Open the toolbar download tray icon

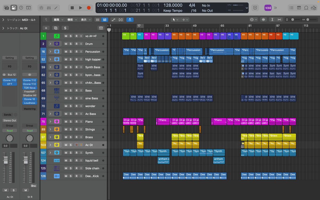pyautogui.click(x=28, y=8)
